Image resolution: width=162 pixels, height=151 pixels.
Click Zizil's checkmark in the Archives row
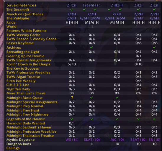(154, 47)
